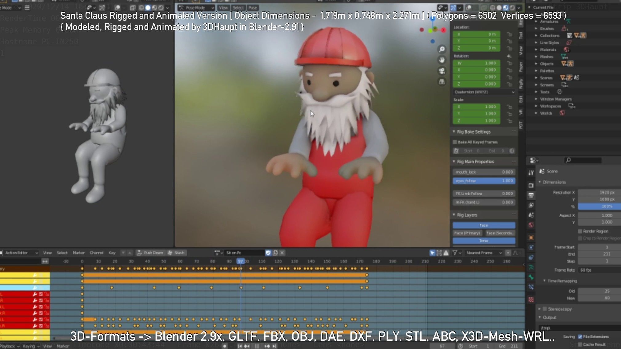
Task: Open the Pose Mode dropdown
Action: 196,8
